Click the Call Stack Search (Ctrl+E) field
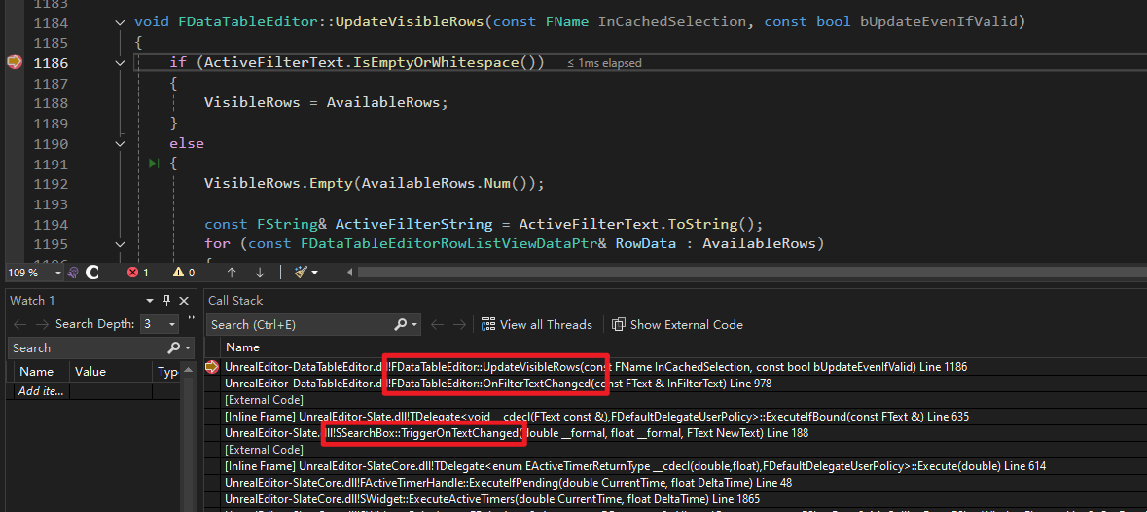 300,325
